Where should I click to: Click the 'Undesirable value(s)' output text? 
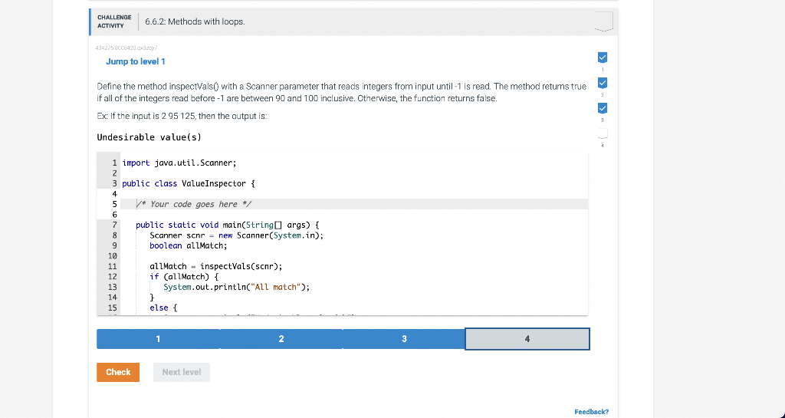point(149,137)
